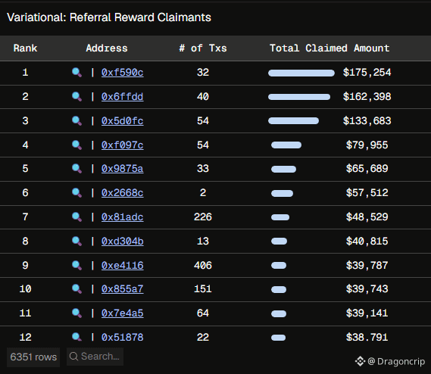Screen dimensions: 431x374
Task: Select the $39,743 amount cell
Action: point(367,289)
